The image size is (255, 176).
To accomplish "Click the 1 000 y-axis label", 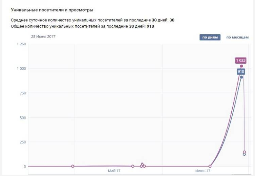I will 21,69.
